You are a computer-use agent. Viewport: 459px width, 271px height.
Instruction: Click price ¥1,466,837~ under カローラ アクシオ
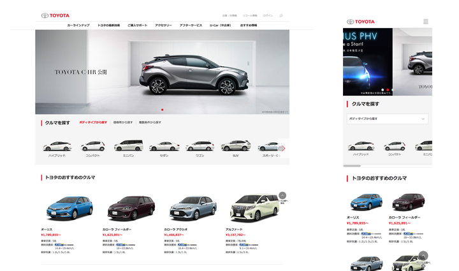click(x=174, y=235)
